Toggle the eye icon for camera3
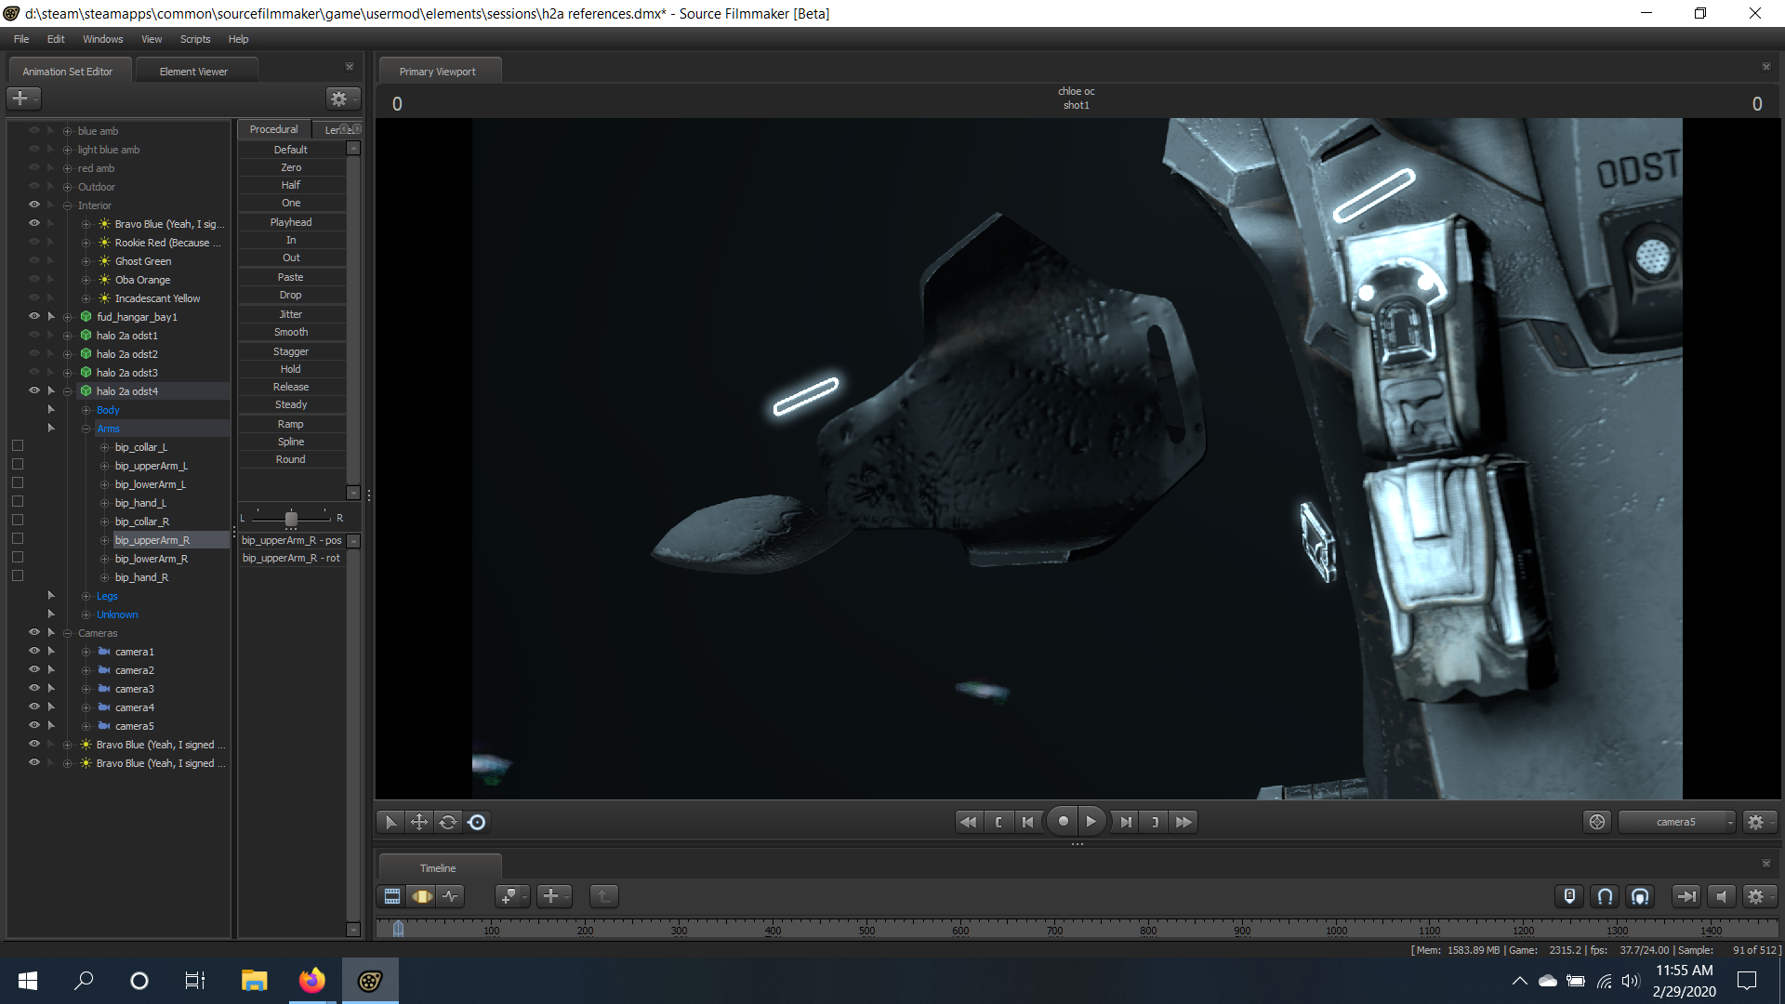 point(34,689)
